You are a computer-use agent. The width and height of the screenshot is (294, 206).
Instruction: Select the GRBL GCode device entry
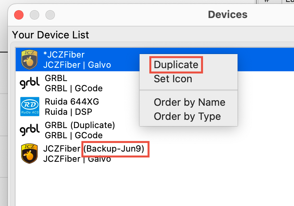coord(155,83)
